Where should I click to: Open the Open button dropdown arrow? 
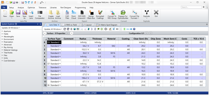pyautogui.click(x=11, y=18)
